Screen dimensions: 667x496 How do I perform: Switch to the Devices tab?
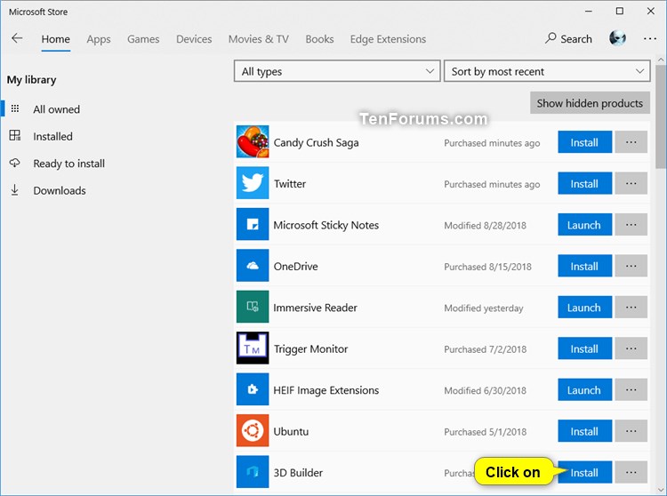(194, 39)
